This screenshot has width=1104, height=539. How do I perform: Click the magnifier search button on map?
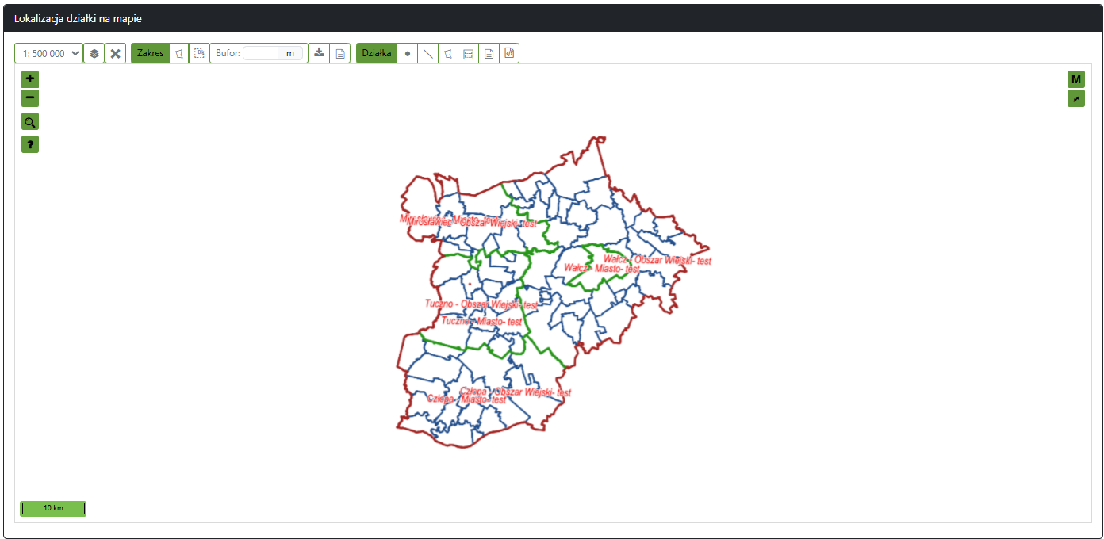[x=30, y=122]
